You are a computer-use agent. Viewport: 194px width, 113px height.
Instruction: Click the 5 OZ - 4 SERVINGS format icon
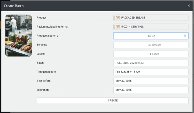pos(118,27)
